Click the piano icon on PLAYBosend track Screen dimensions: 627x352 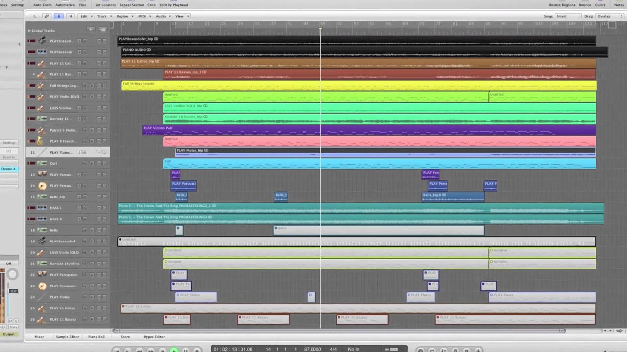(42, 41)
